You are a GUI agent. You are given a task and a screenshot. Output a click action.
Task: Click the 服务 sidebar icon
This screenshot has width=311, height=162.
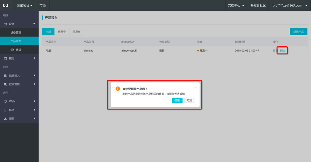(x=5, y=119)
